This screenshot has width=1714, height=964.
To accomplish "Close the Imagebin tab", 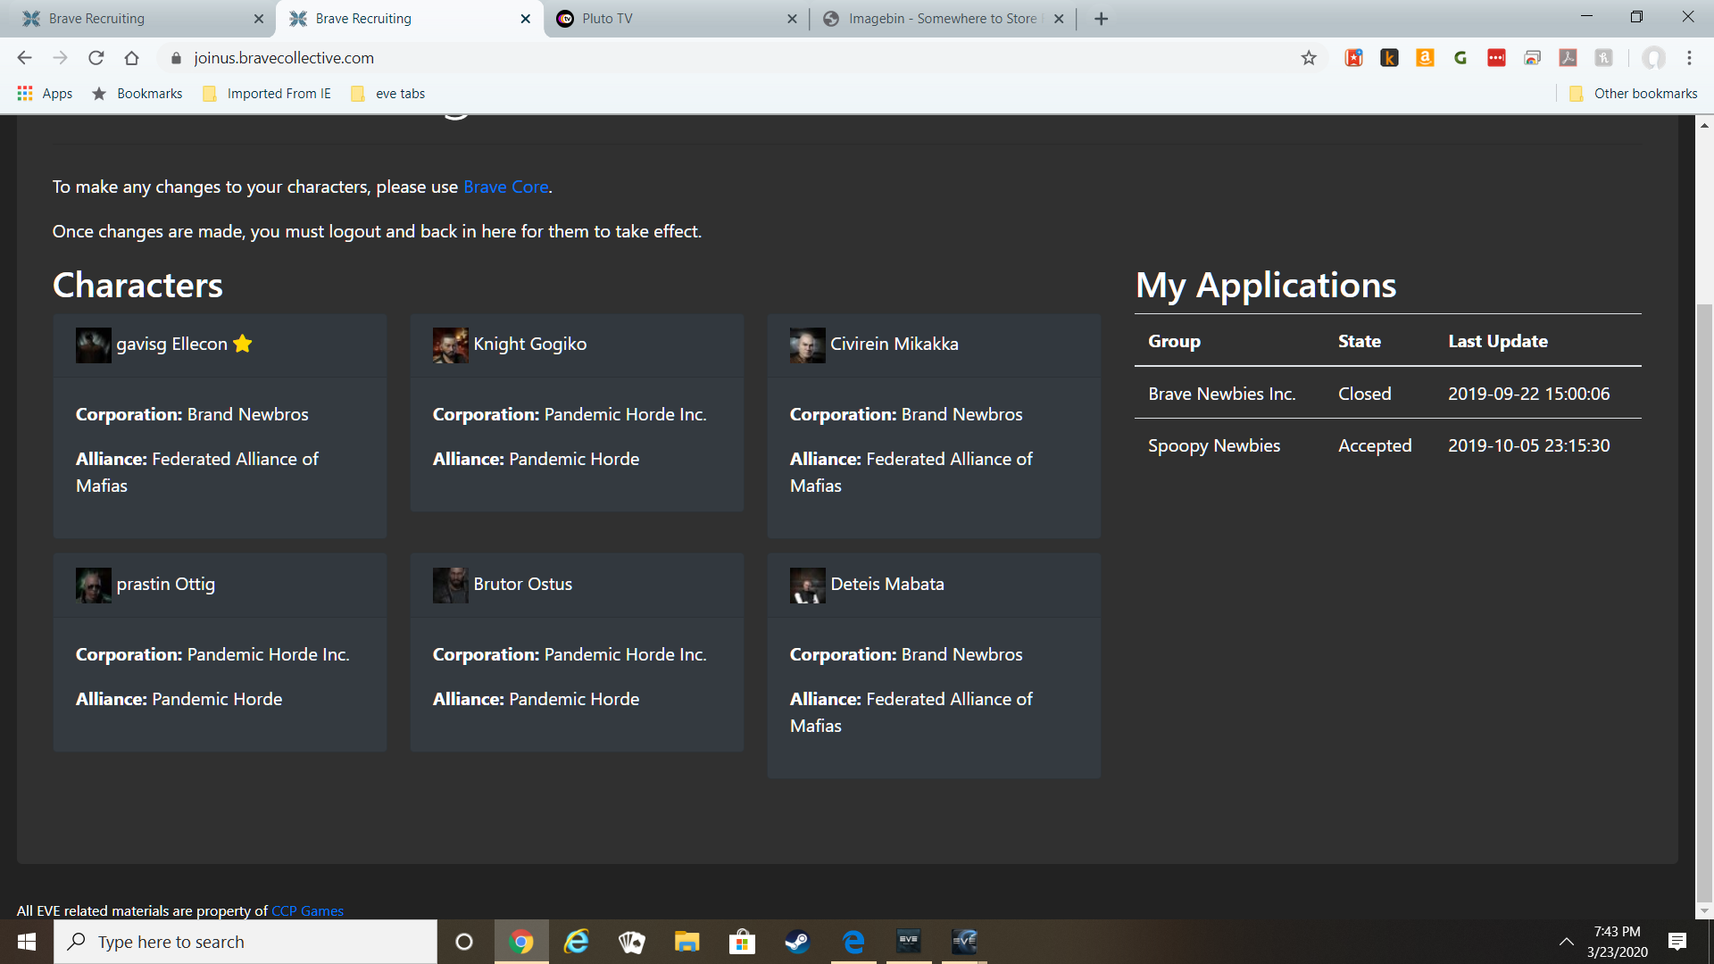I will coord(1059,19).
